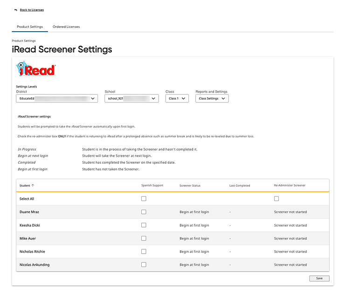
Task: Click the iRead logo image
Action: 36,69
